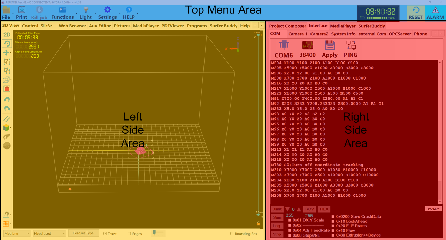The height and width of the screenshot is (240, 446).
Task: Switch to the 2D view icon
Action: pyautogui.click(x=7, y=35)
